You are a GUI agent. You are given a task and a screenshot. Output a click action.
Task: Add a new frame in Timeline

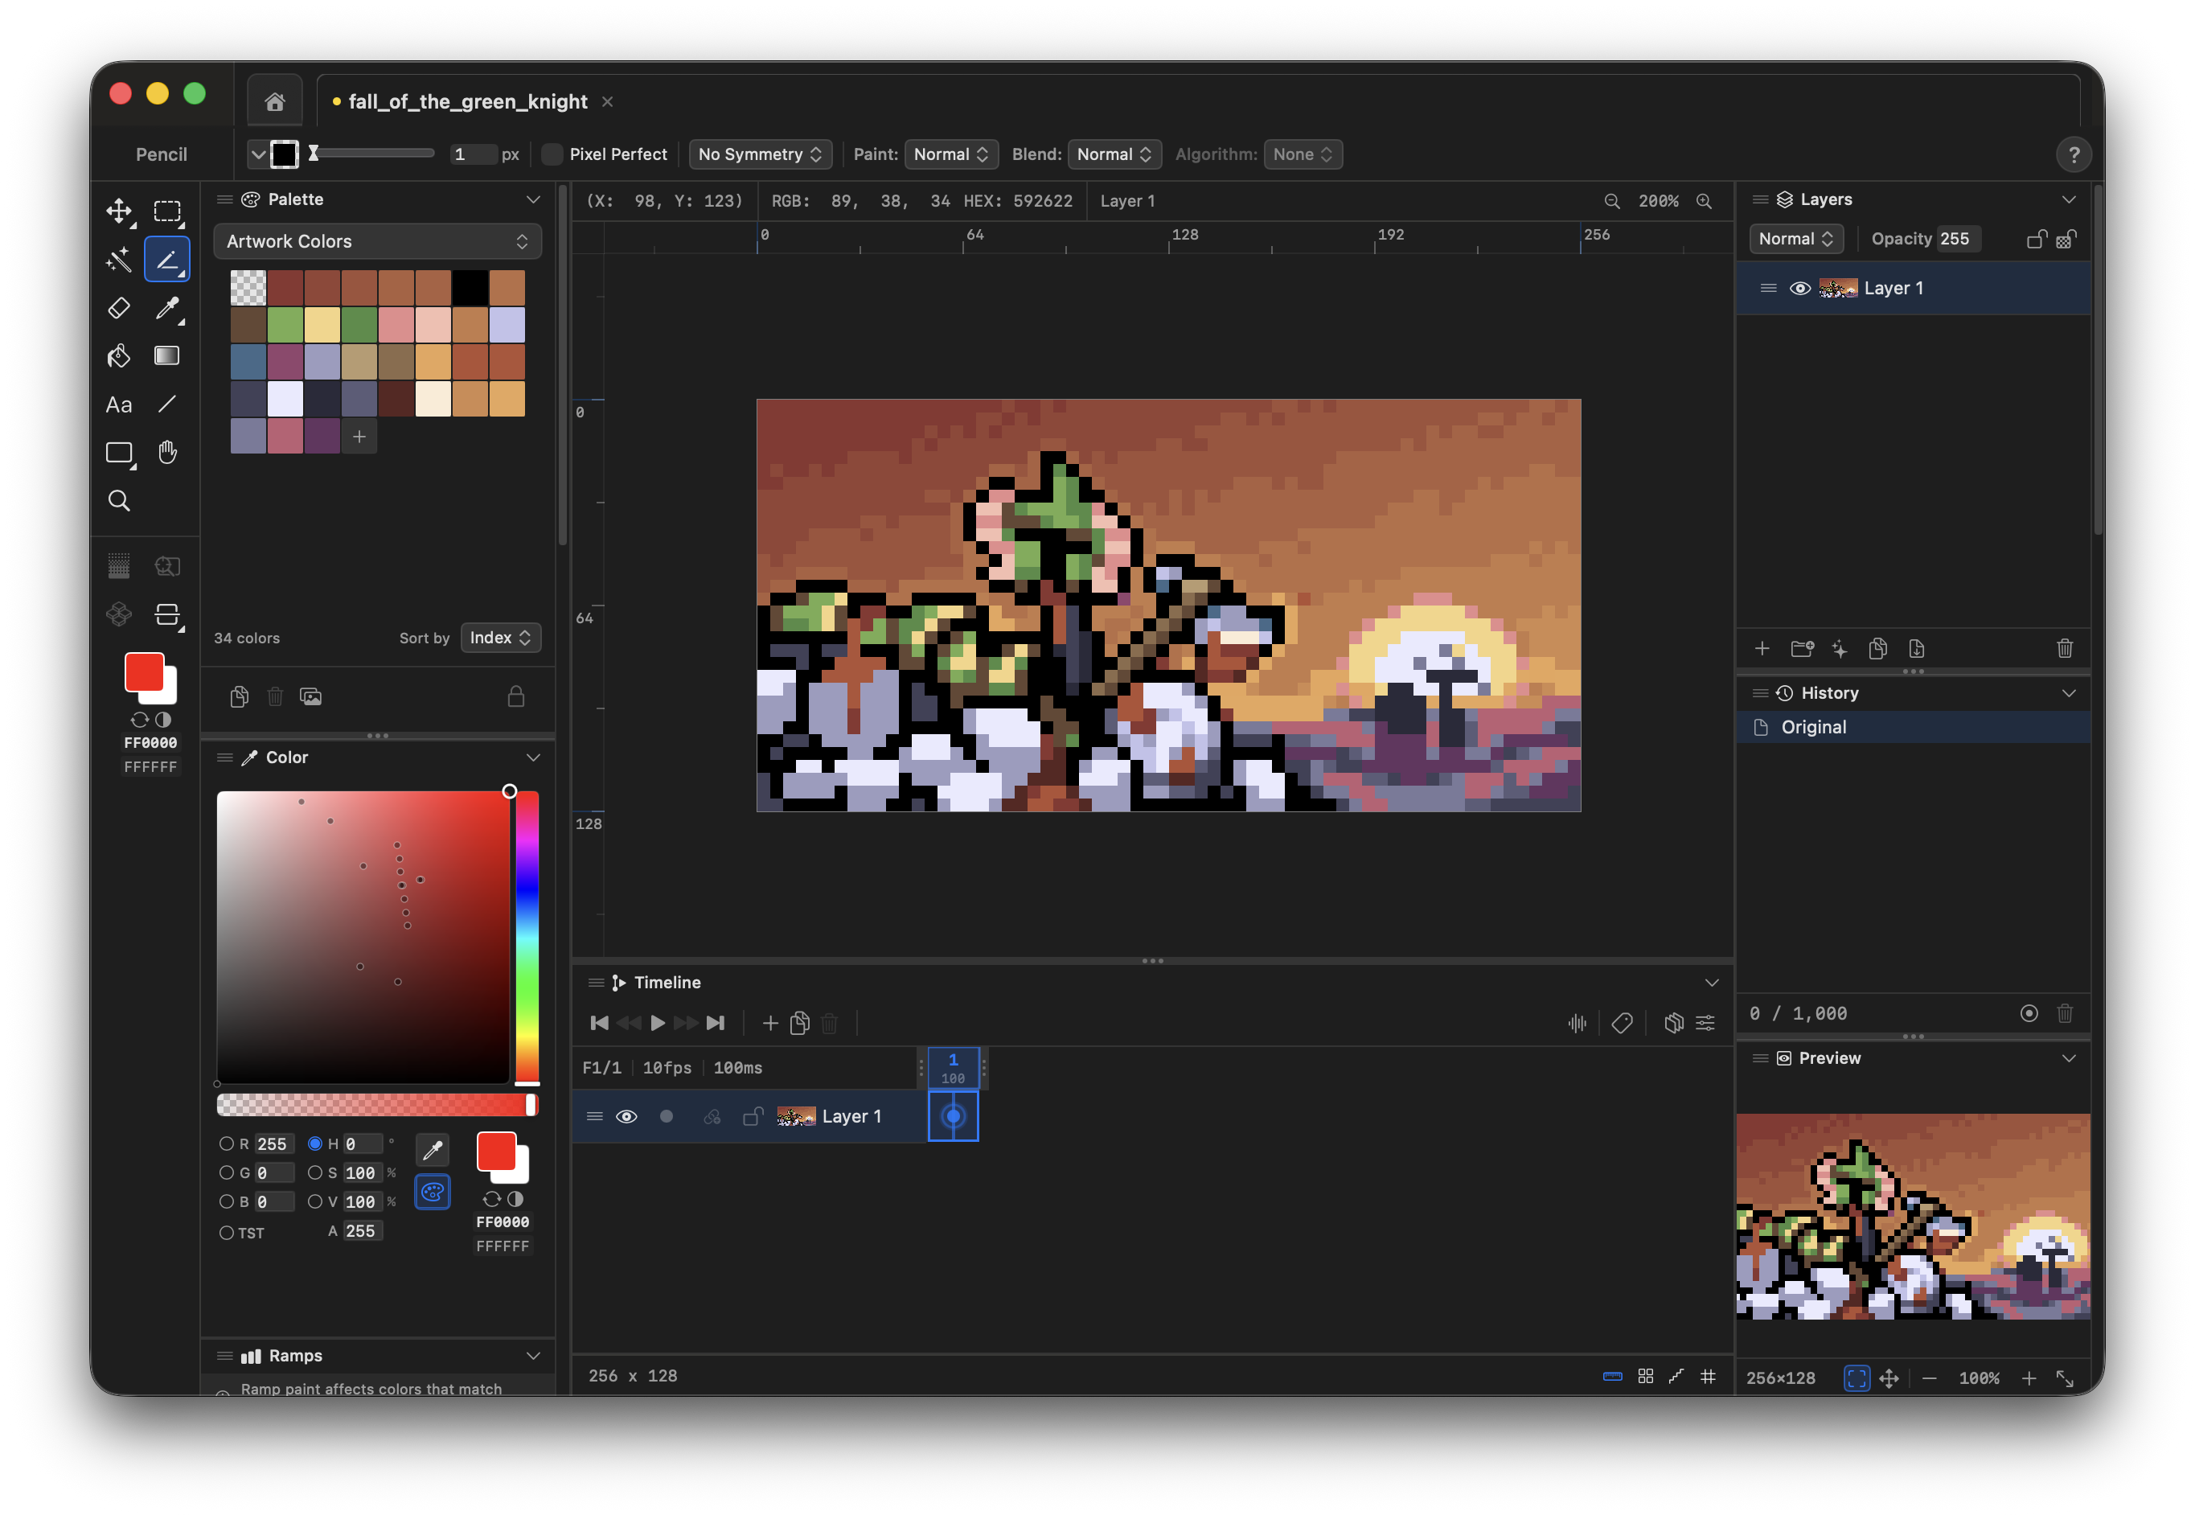(769, 1024)
